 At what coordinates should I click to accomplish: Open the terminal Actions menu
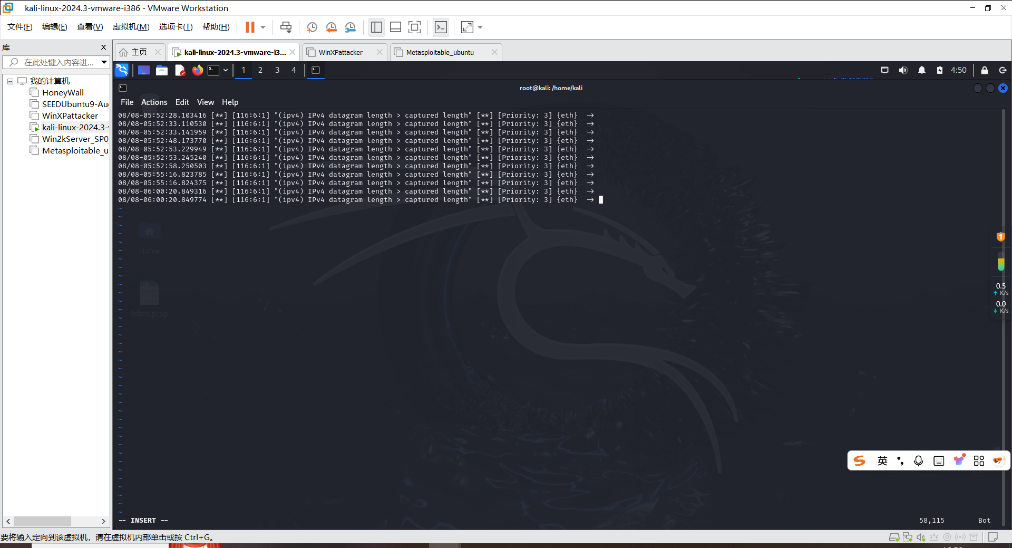[x=154, y=102]
